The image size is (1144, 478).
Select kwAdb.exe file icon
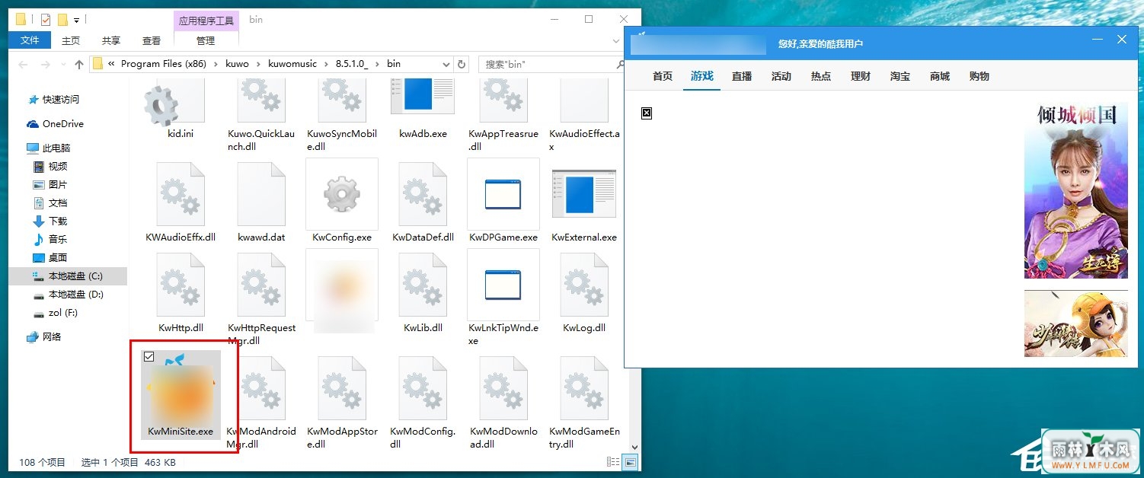click(x=423, y=96)
